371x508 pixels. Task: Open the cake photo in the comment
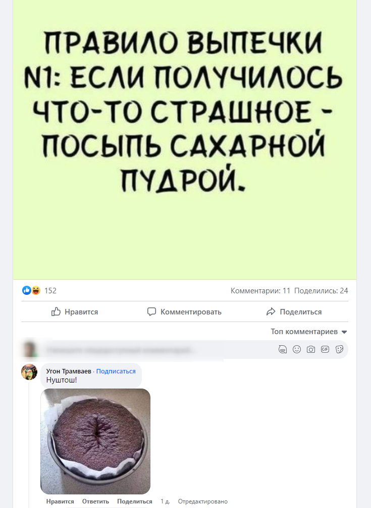[95, 441]
